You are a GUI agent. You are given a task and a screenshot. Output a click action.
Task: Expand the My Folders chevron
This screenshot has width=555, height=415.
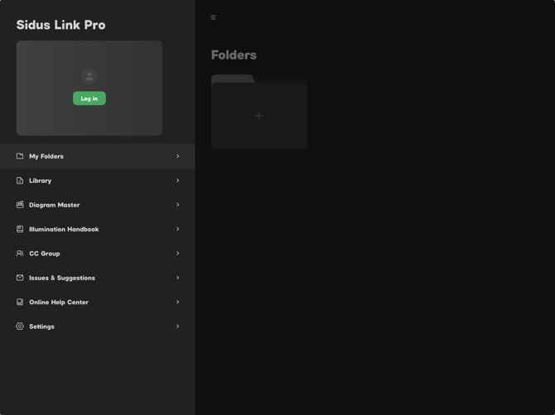[x=178, y=156]
